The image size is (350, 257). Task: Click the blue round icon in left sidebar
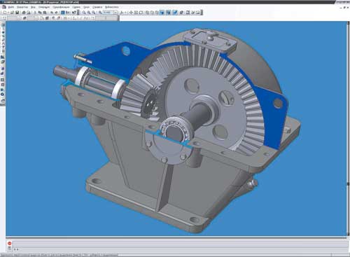3,95
